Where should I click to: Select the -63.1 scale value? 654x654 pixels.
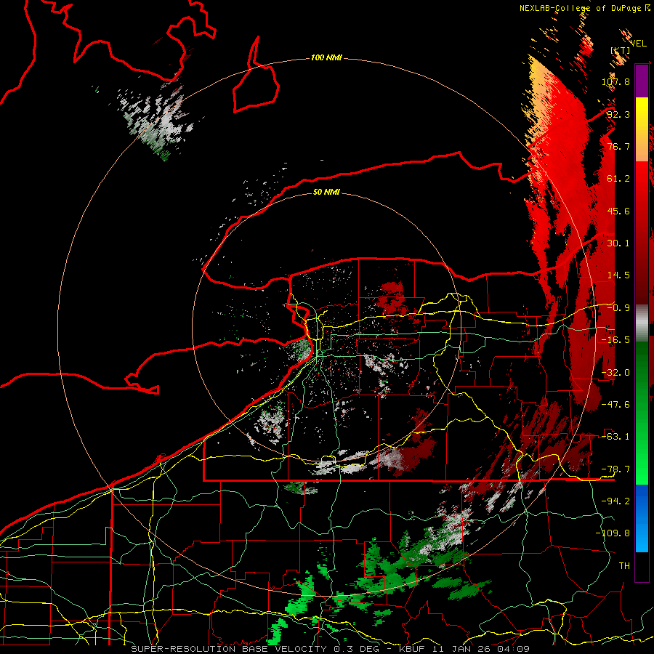point(615,437)
